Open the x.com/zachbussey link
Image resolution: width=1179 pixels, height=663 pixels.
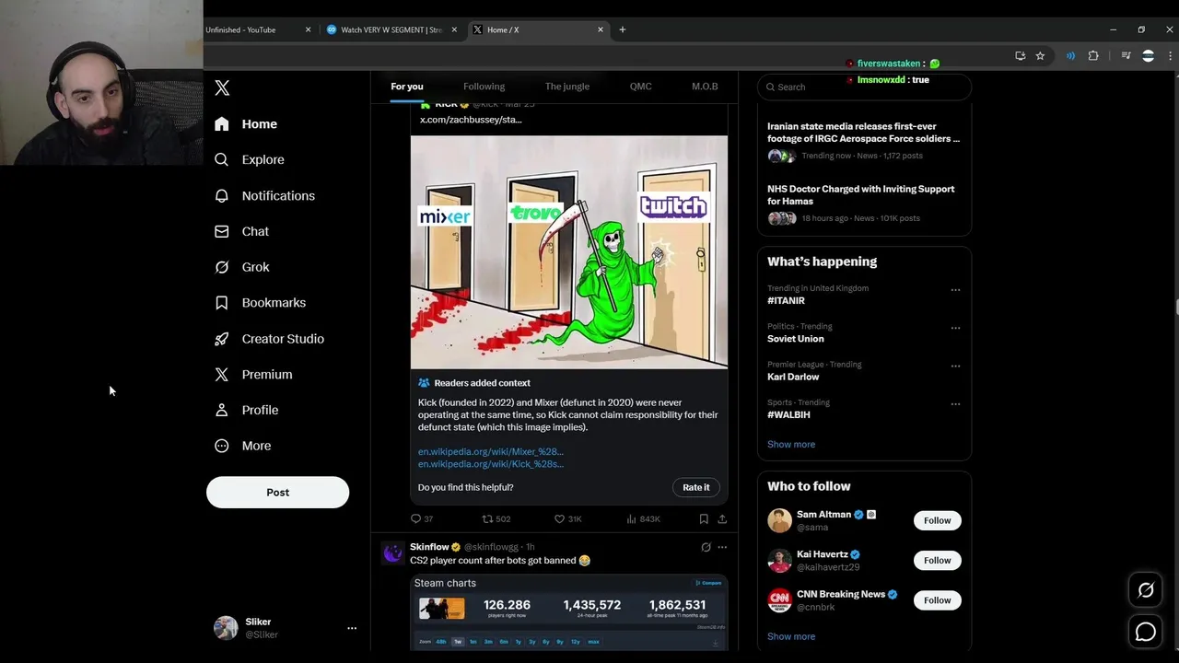(x=471, y=120)
